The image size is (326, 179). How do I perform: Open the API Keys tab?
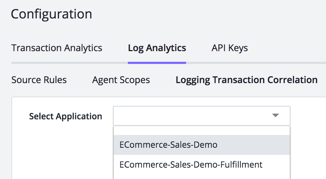click(230, 48)
